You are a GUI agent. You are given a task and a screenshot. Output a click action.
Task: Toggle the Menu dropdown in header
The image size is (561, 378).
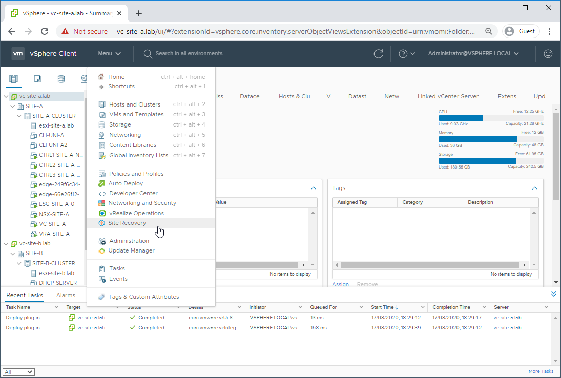tap(109, 54)
